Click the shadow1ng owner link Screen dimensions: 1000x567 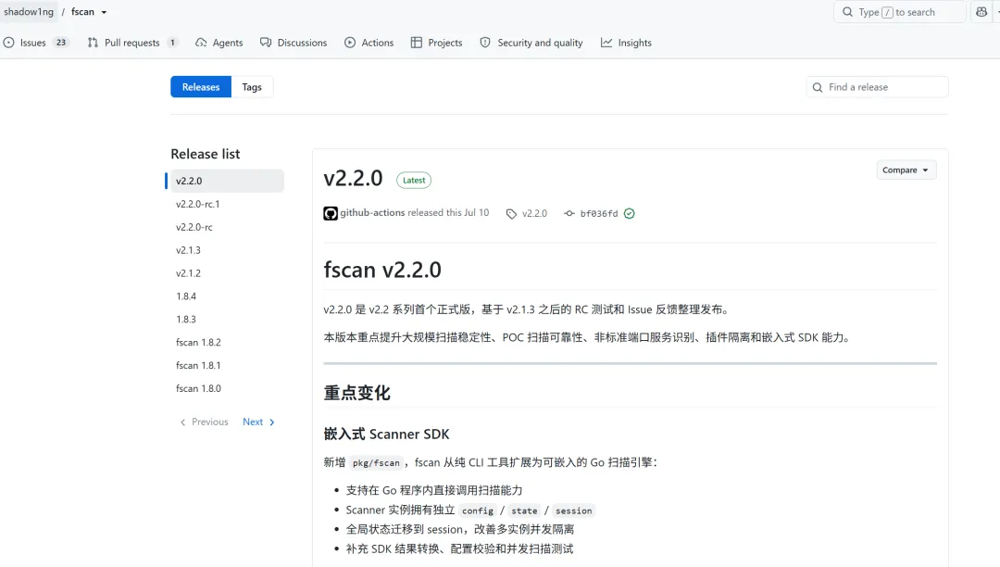[29, 12]
